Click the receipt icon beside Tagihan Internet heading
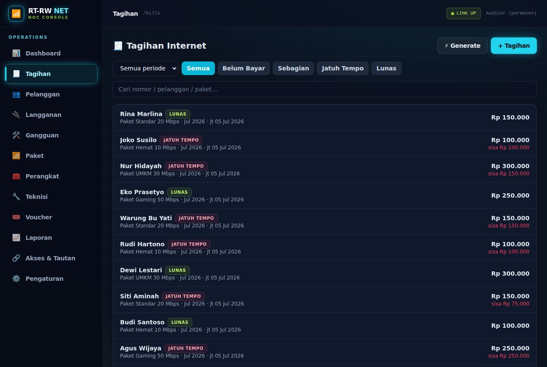The height and width of the screenshot is (367, 547). (x=118, y=46)
